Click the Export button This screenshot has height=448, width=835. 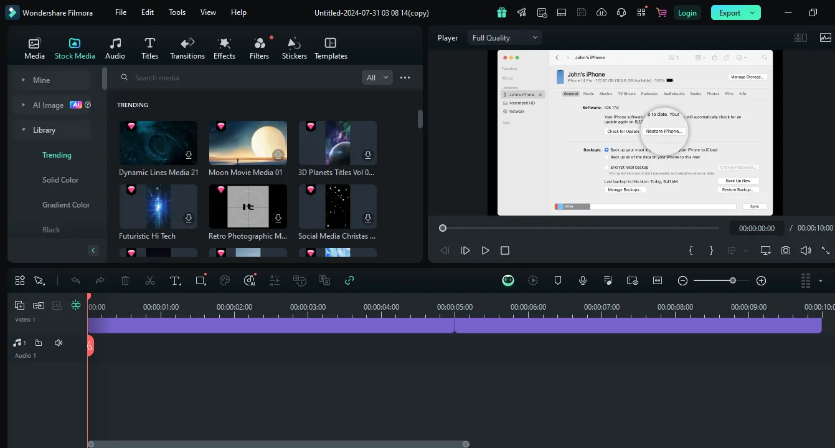(x=730, y=12)
